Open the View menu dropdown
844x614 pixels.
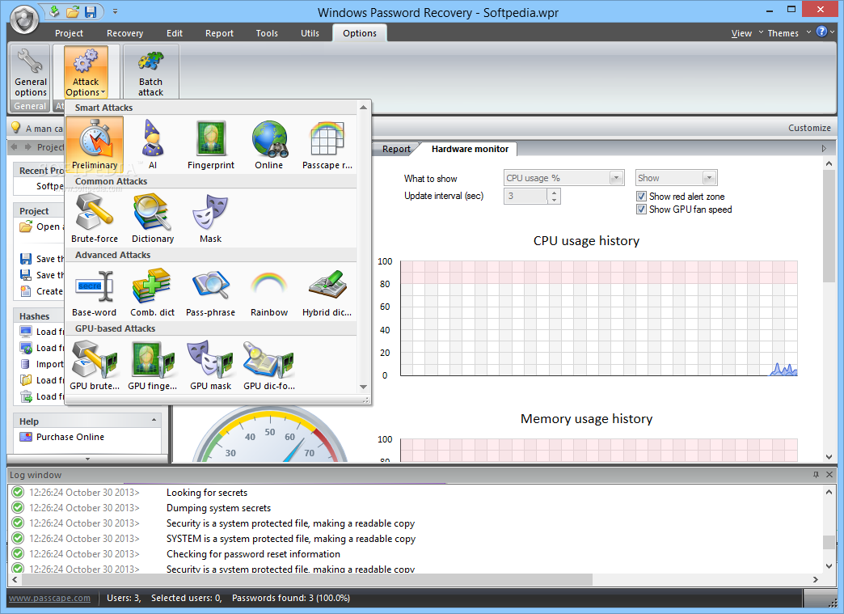pyautogui.click(x=746, y=33)
